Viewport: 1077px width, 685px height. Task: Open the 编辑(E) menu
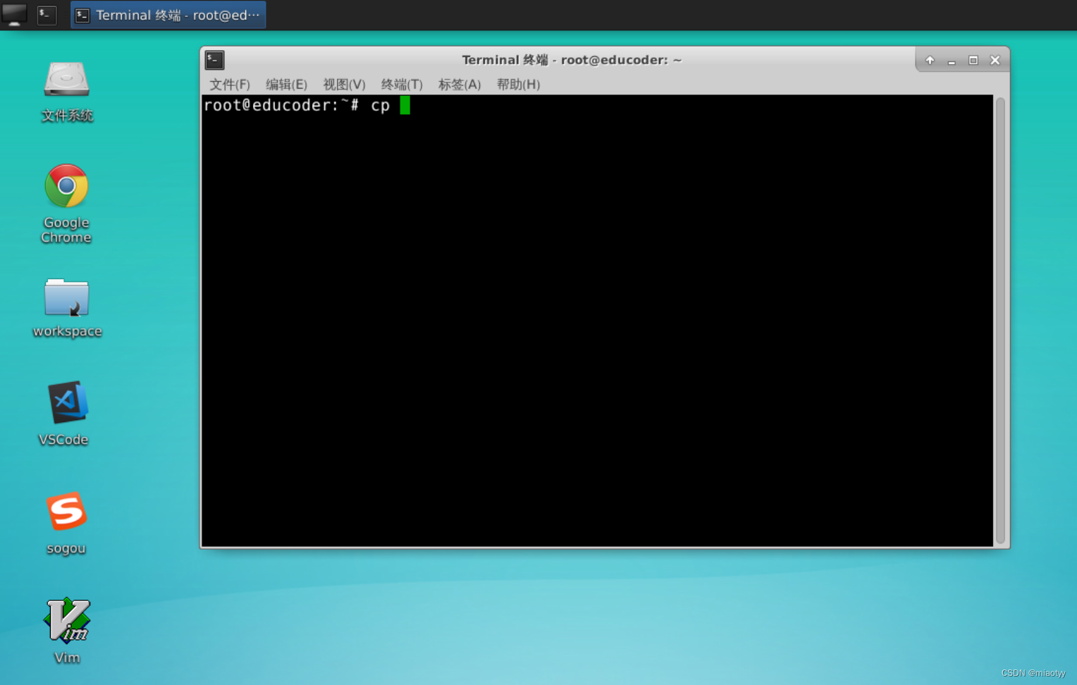[x=286, y=85]
